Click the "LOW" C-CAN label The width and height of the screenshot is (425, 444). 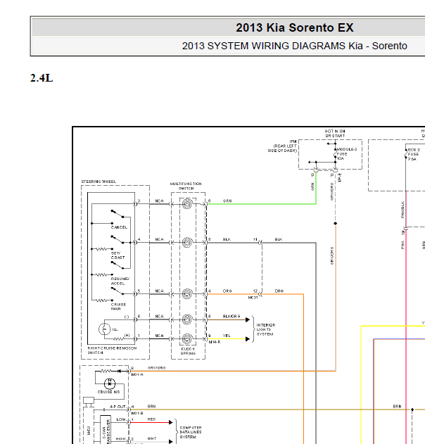[x=121, y=419]
